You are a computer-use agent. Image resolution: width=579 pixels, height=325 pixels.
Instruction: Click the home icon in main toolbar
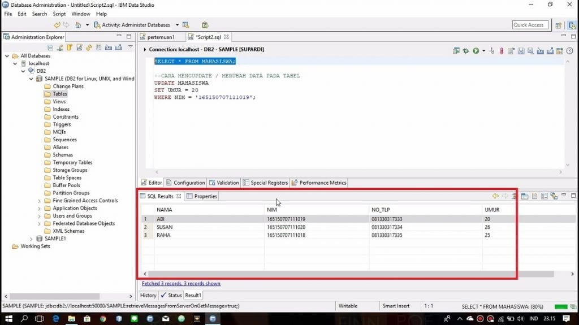(x=77, y=25)
